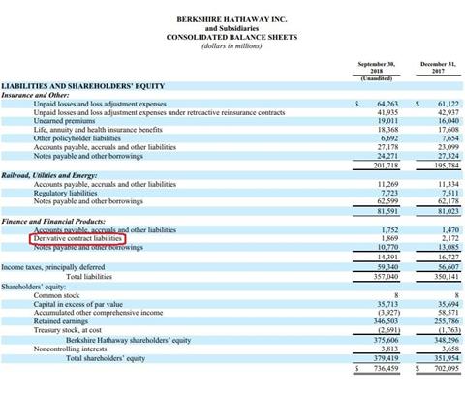Select the retained earnings value 346,503
Image resolution: width=465 pixels, height=394 pixels.
386,321
